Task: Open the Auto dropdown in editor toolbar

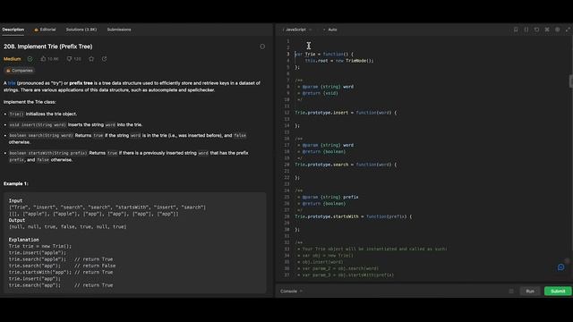Action: (330, 30)
